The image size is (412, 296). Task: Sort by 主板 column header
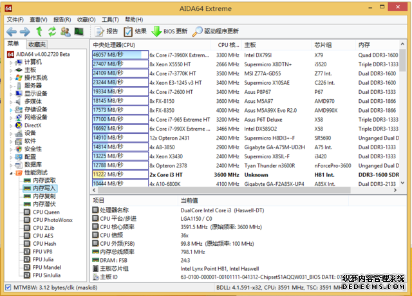[x=277, y=45]
